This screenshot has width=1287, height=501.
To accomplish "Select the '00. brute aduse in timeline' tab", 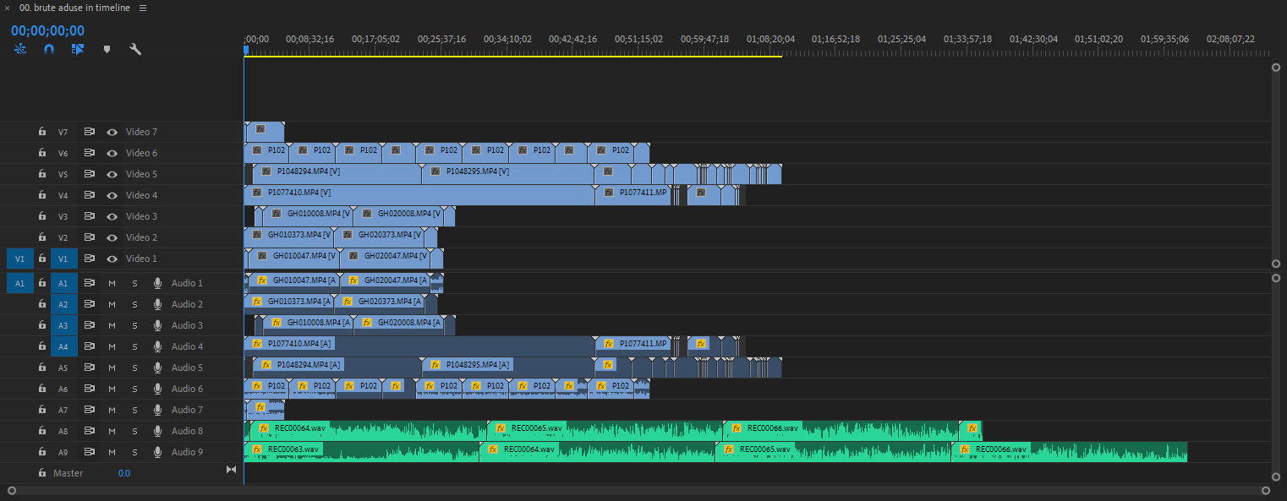I will point(74,8).
